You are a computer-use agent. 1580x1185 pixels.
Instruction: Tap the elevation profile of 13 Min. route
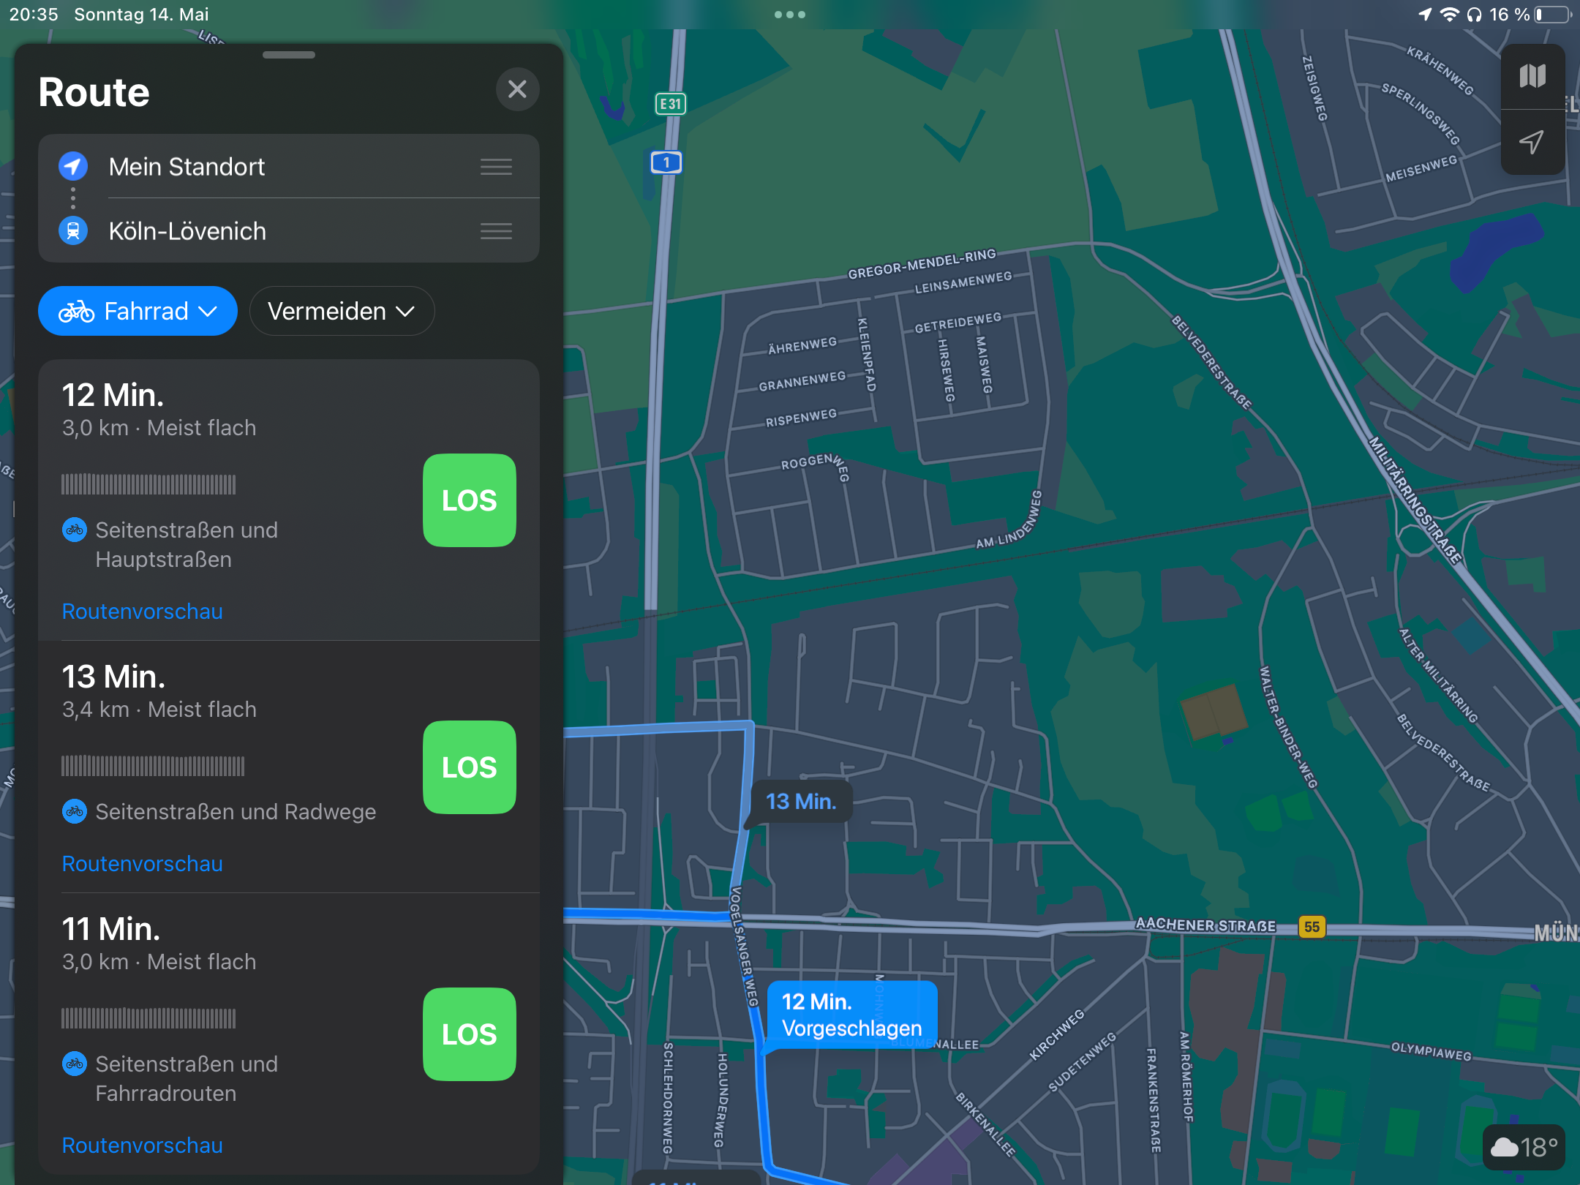point(153,766)
